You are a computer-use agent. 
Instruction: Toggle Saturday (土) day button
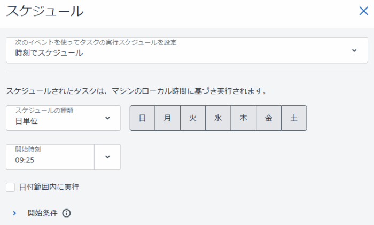coord(294,118)
